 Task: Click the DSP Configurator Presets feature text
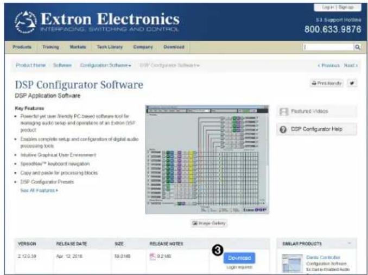pyautogui.click(x=47, y=182)
